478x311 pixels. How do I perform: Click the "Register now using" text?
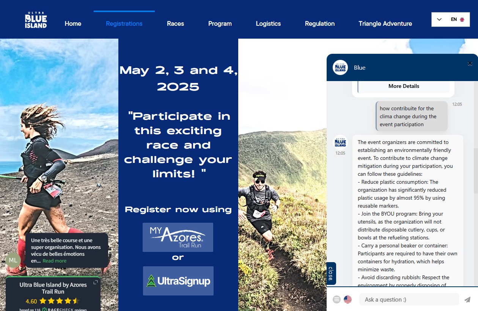click(178, 209)
